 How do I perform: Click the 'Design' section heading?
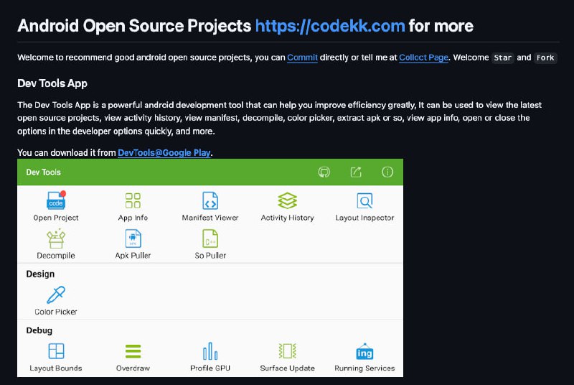(40, 274)
